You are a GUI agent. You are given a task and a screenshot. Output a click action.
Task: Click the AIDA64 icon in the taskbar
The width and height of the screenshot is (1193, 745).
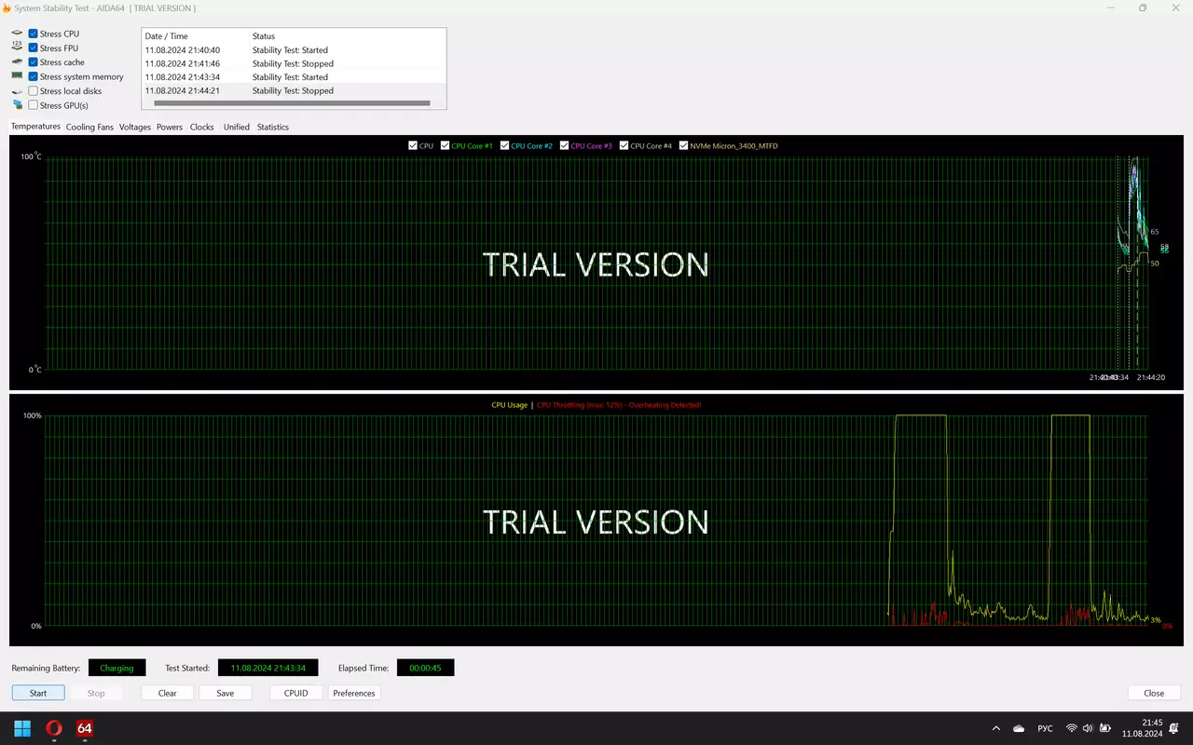click(85, 728)
